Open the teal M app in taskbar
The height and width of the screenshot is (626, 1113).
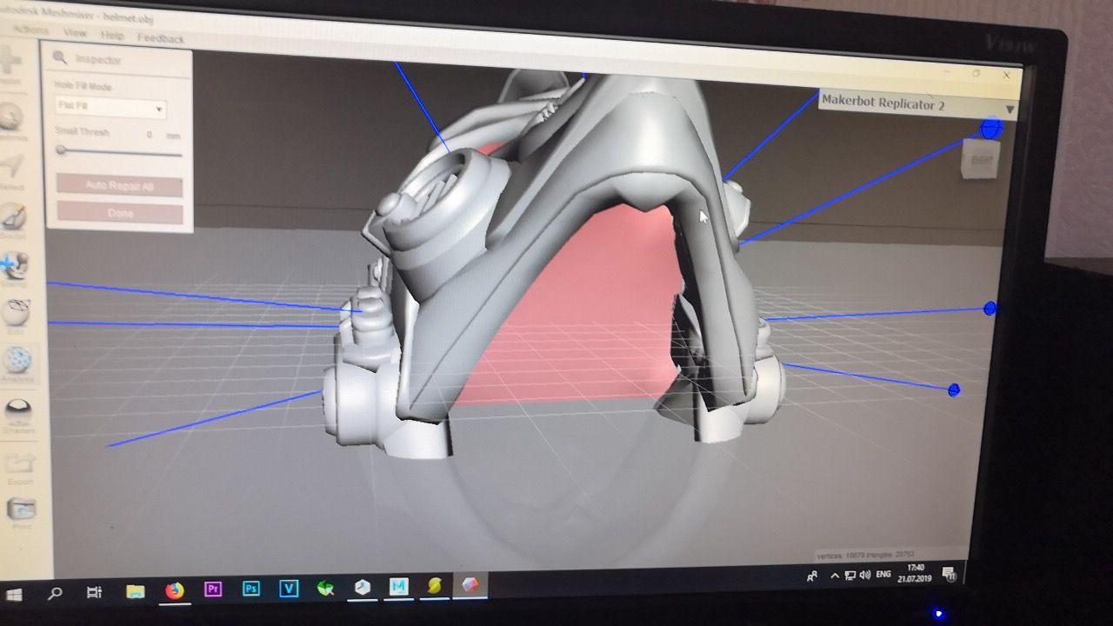point(399,587)
